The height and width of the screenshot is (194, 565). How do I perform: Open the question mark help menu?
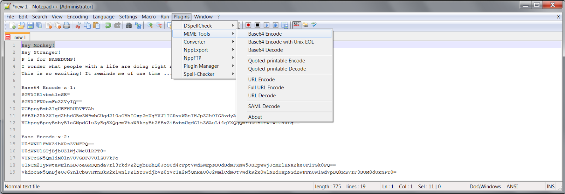point(218,17)
